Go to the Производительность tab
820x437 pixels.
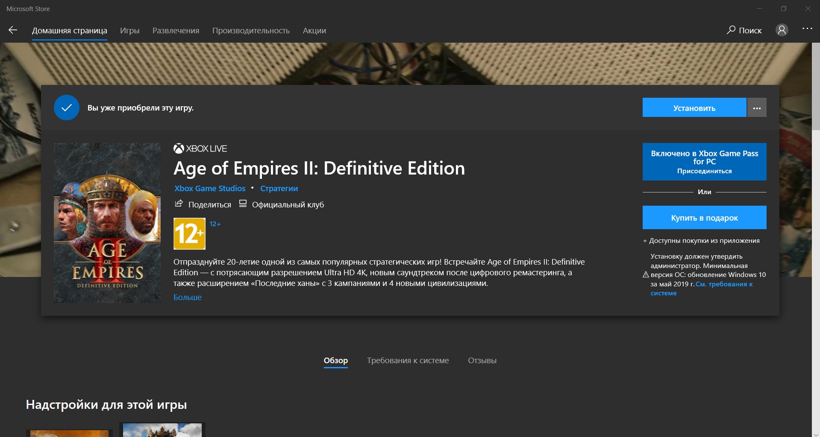pyautogui.click(x=251, y=31)
